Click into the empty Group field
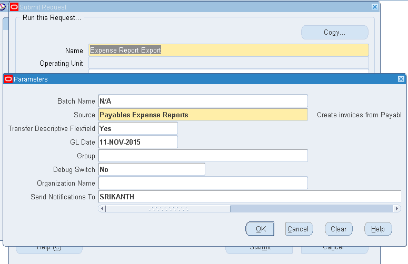 point(203,156)
